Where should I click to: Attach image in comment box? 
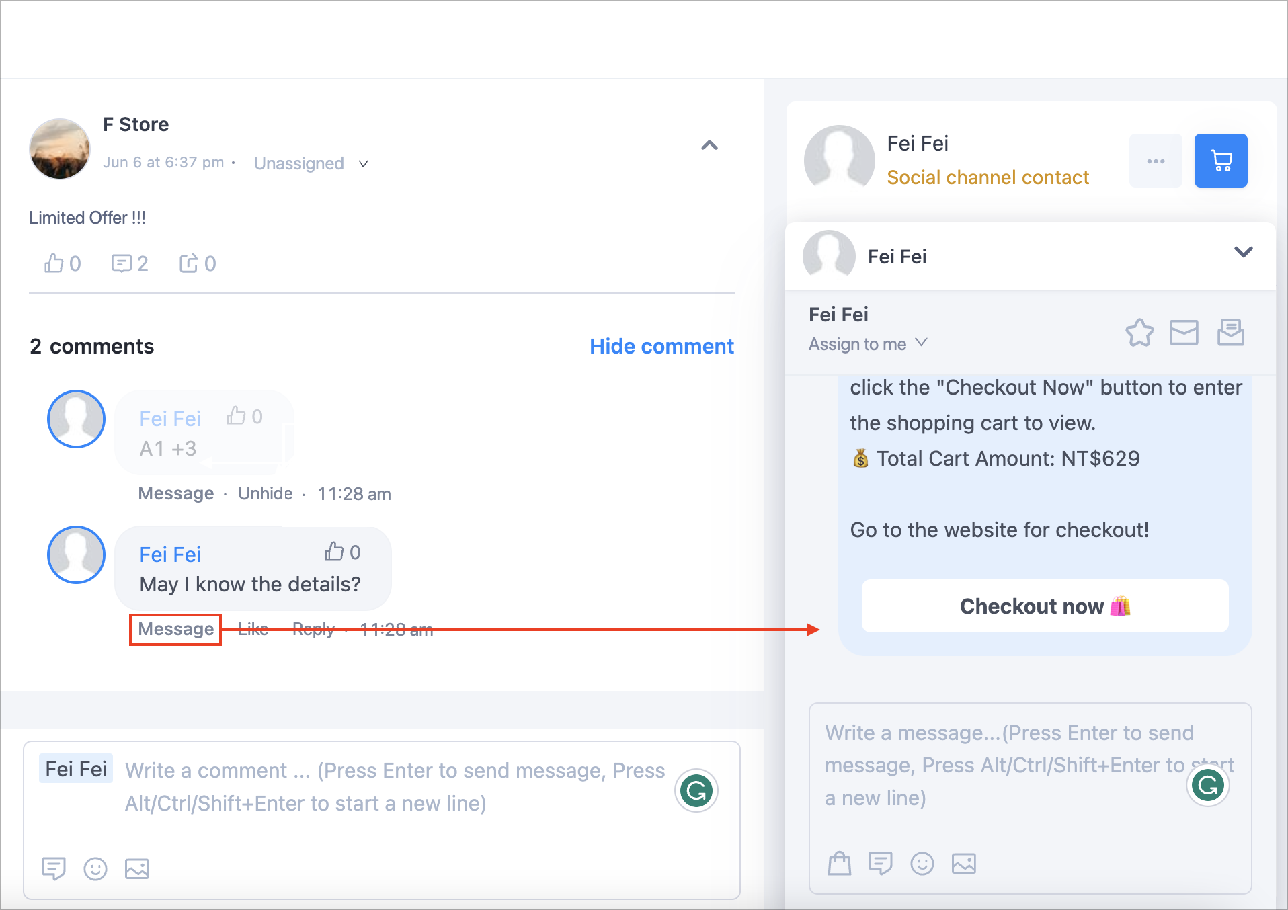[137, 868]
